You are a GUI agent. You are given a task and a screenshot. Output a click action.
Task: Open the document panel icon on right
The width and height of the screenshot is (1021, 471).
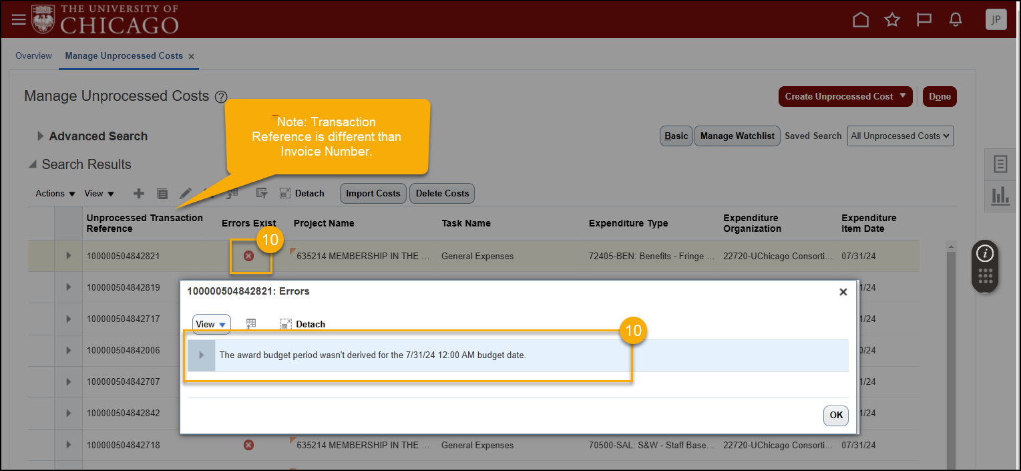(x=1000, y=164)
